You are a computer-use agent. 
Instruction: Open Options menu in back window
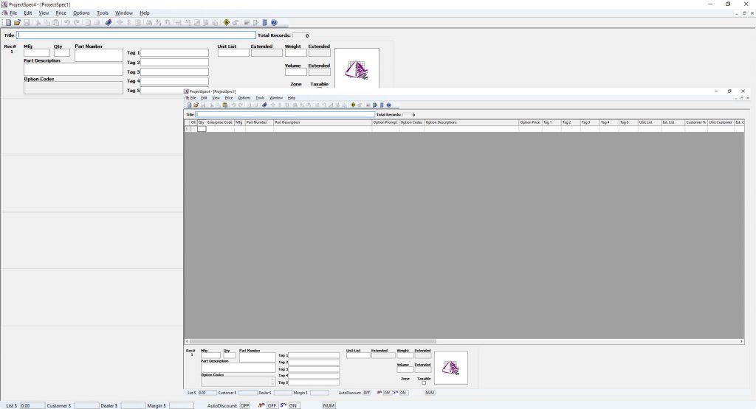(x=81, y=13)
